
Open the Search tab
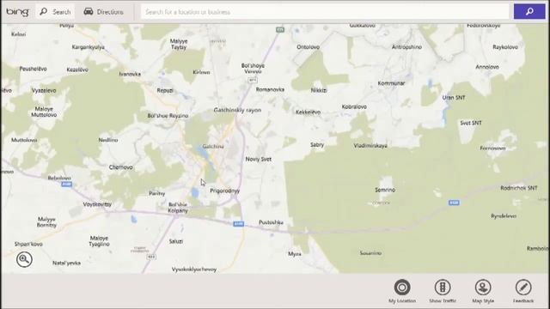pos(55,12)
